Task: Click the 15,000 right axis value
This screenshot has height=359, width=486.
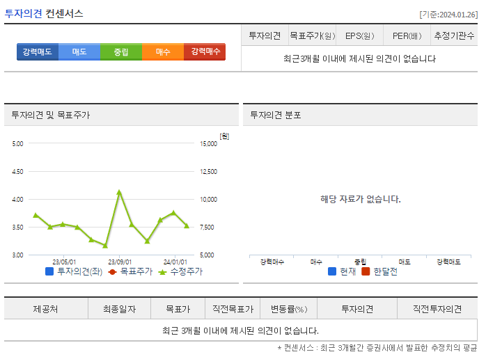Action: click(x=209, y=144)
